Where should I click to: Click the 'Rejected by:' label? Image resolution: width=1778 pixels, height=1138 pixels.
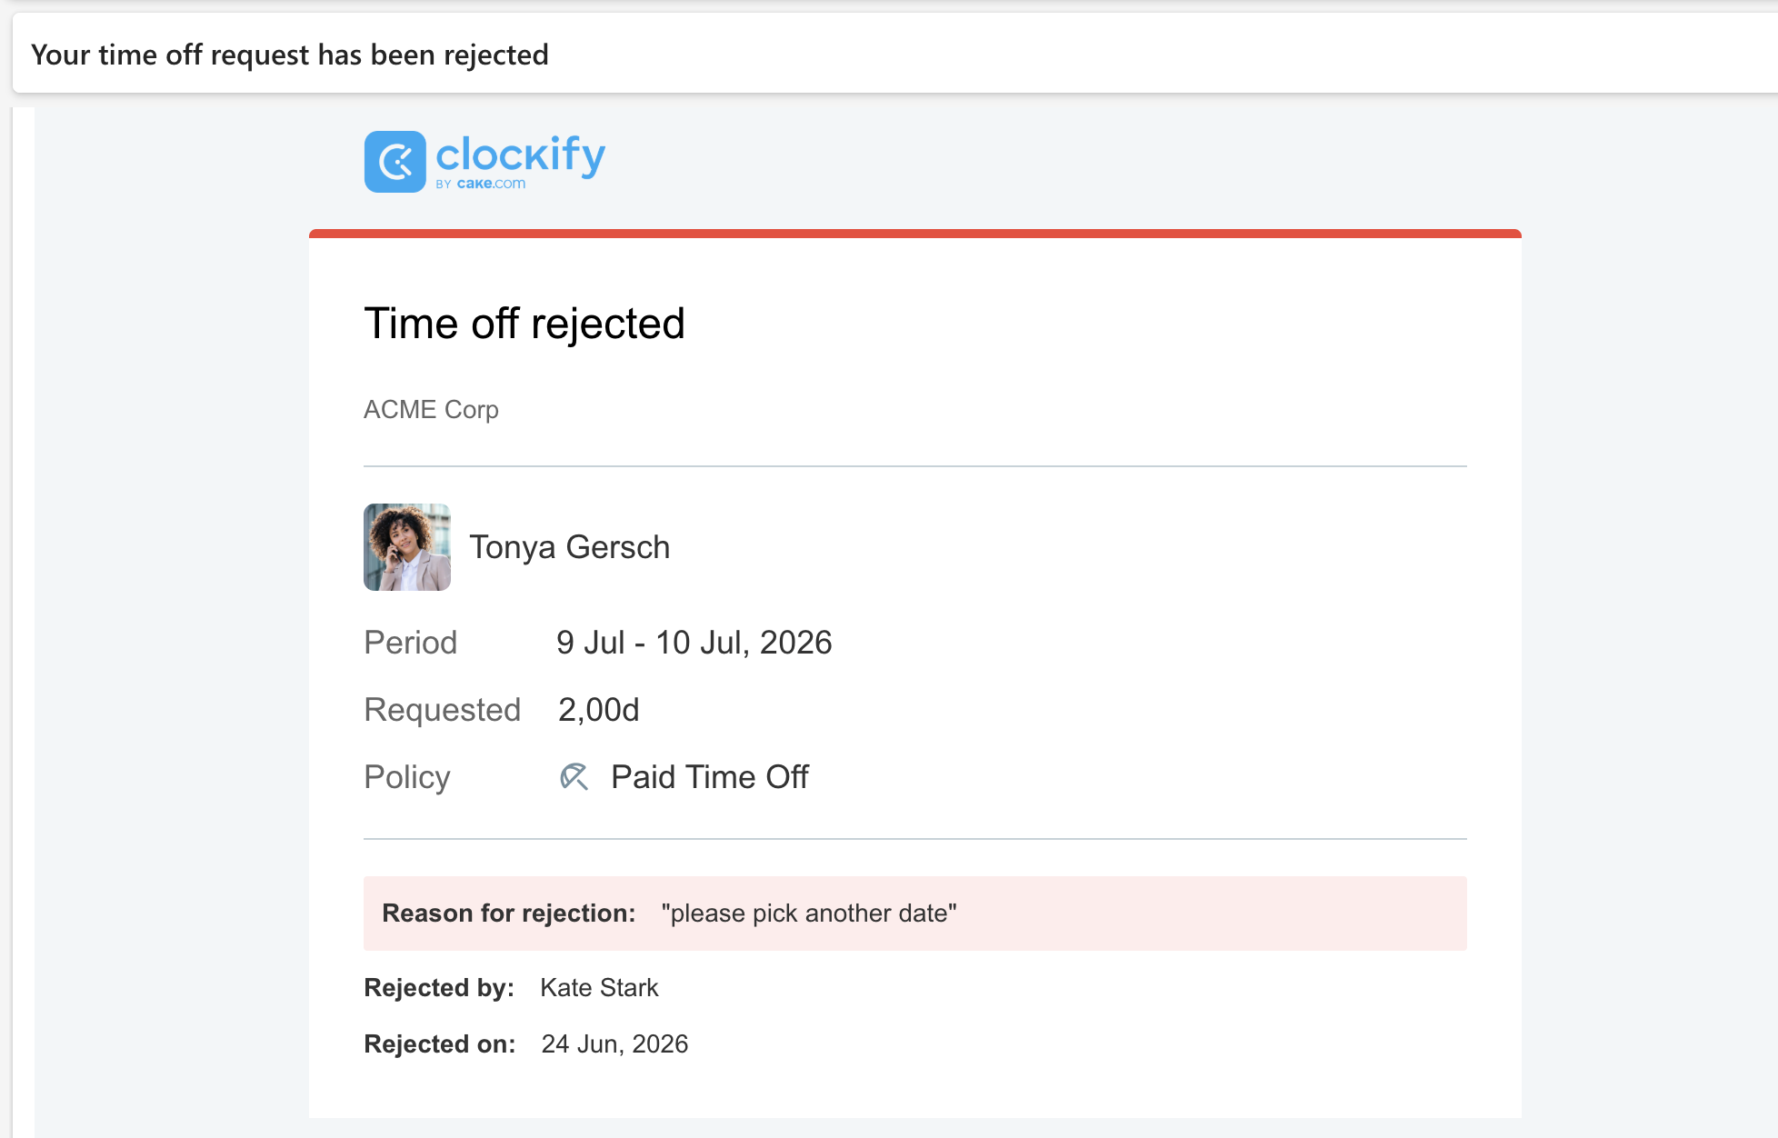(x=439, y=988)
